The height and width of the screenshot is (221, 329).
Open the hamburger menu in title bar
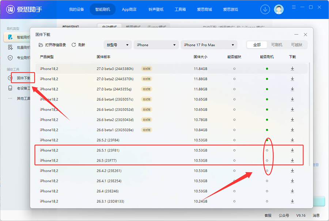(x=294, y=7)
